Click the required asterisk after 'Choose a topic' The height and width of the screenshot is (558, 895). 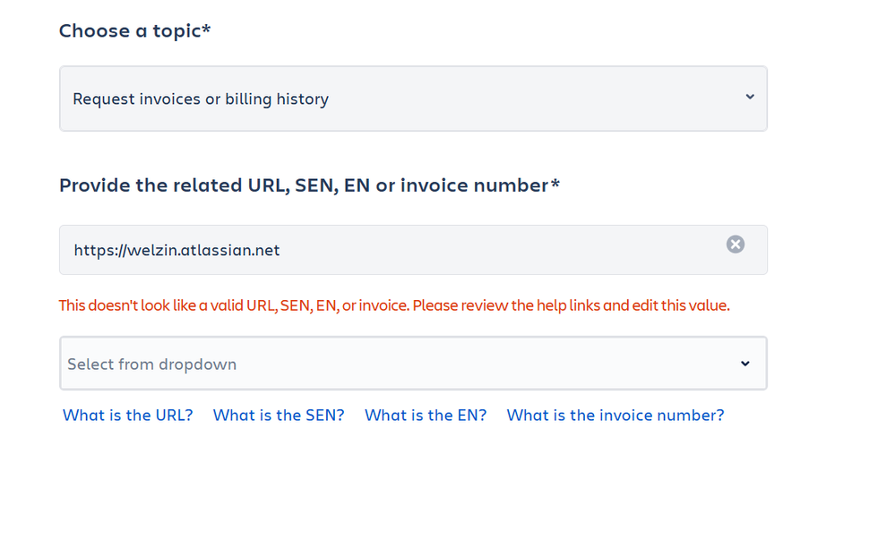click(x=207, y=29)
